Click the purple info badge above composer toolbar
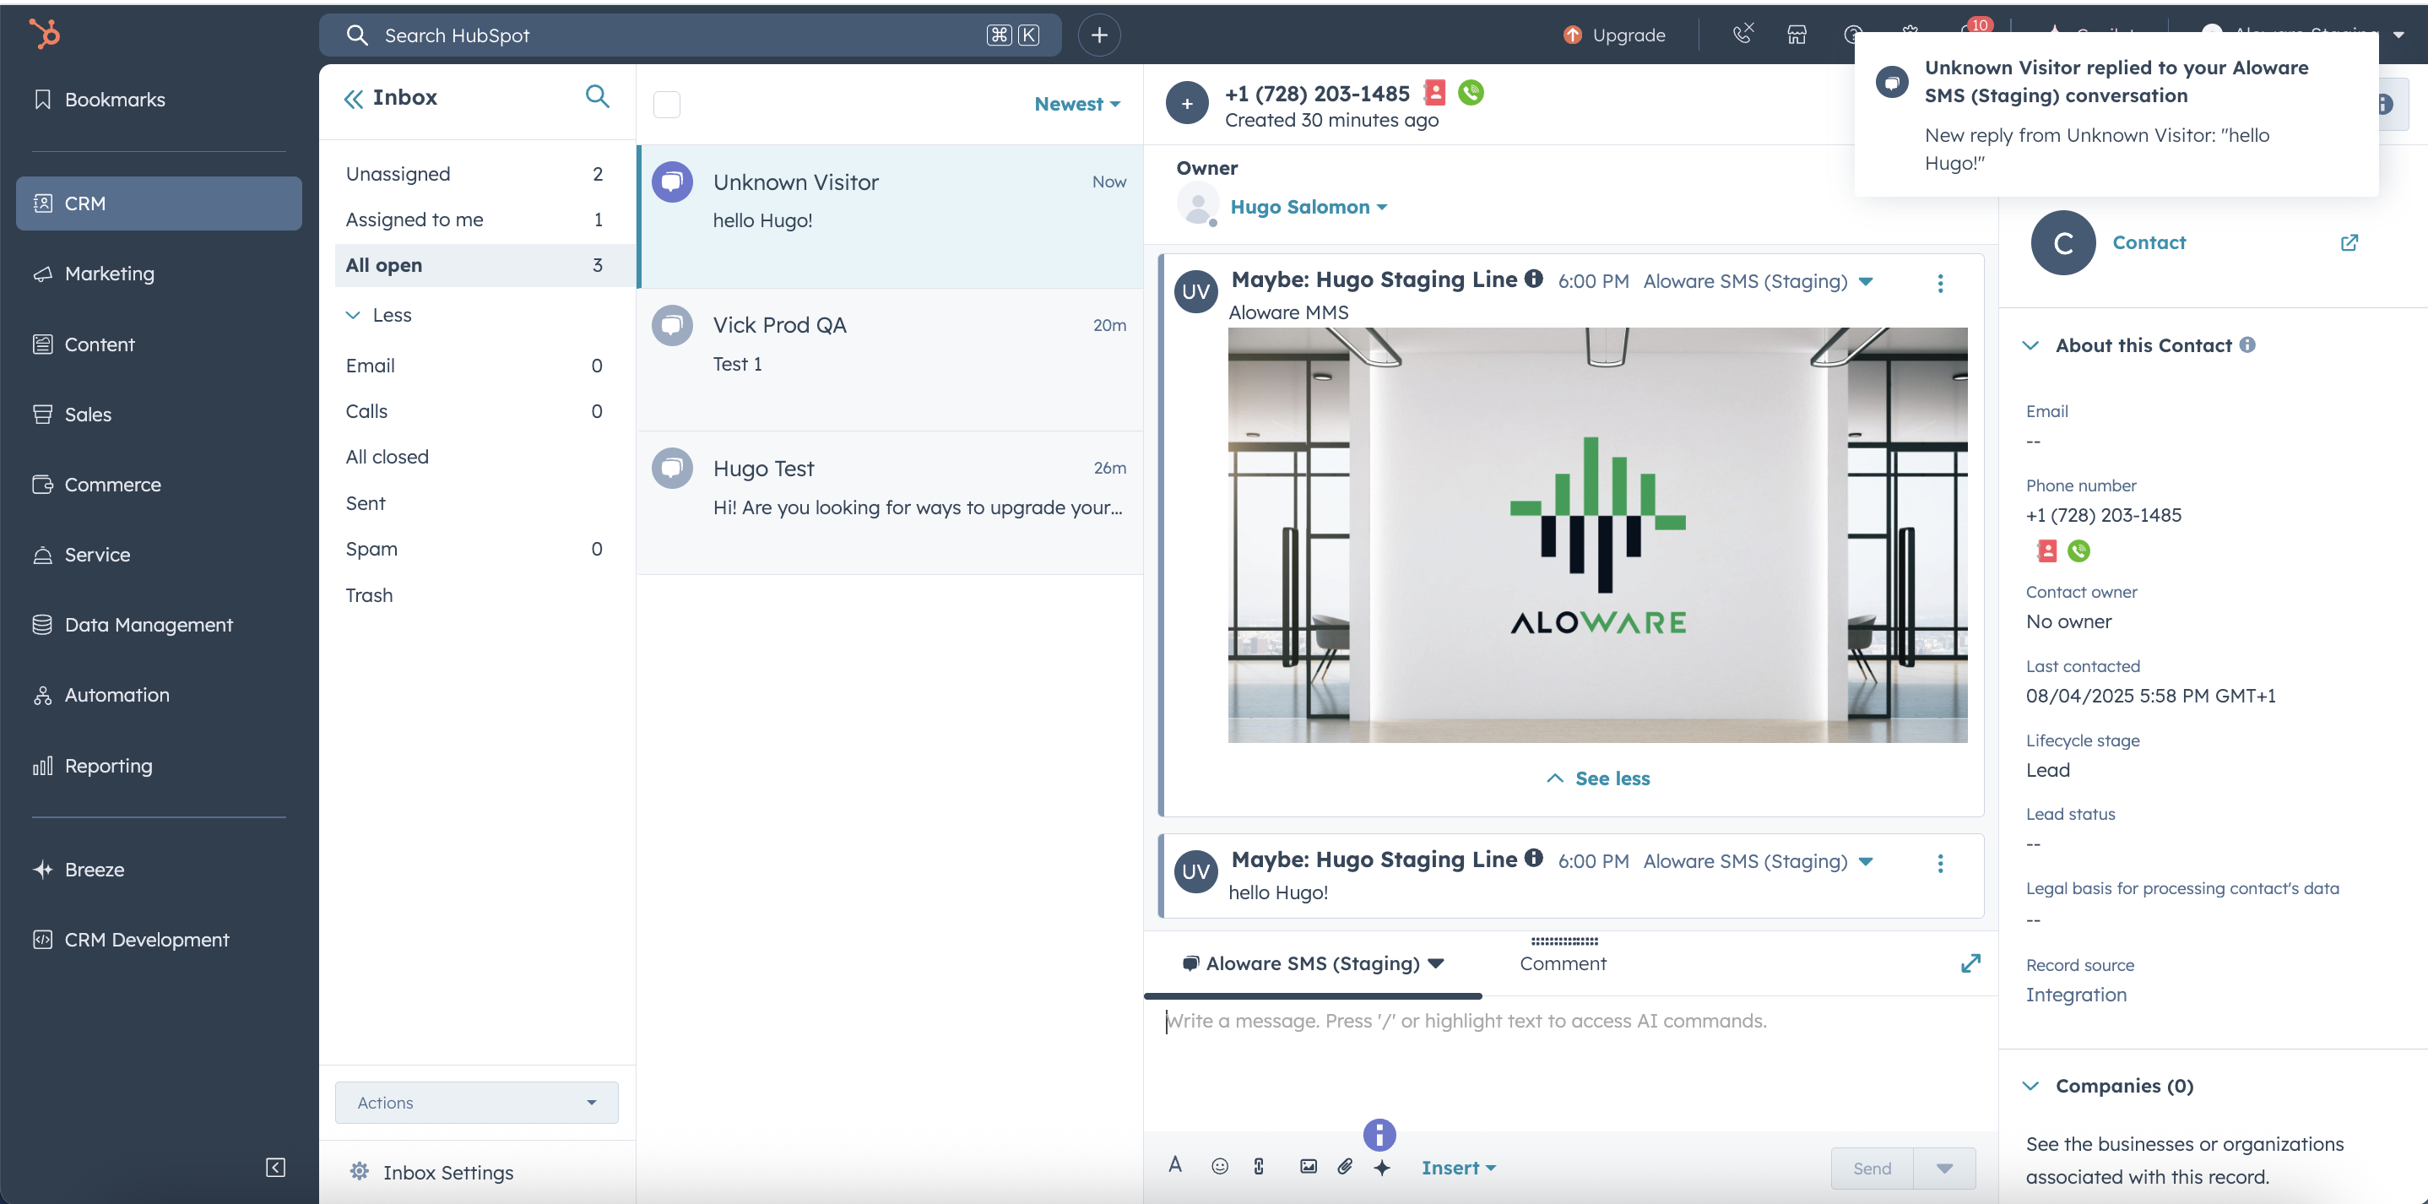 click(1379, 1135)
